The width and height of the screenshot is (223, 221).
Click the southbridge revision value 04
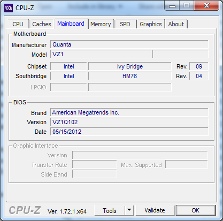pos(199,76)
